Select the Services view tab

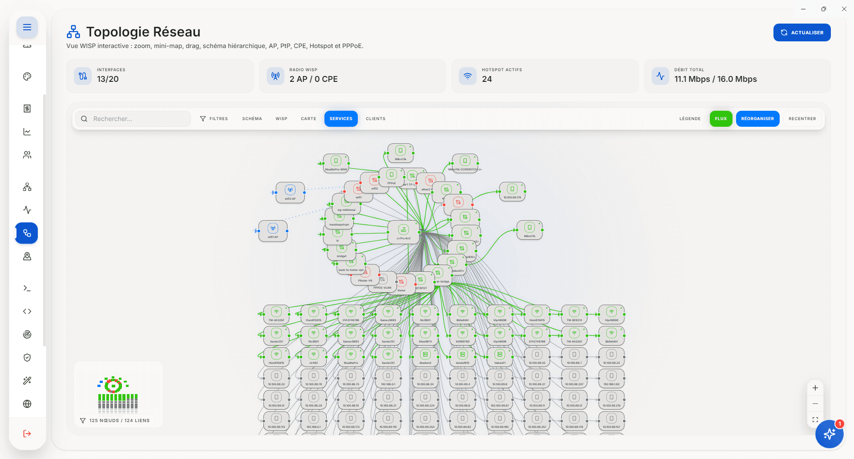pyautogui.click(x=341, y=119)
